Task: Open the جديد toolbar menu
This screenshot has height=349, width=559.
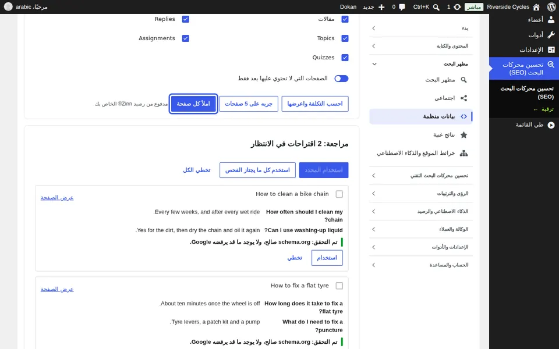Action: (374, 7)
